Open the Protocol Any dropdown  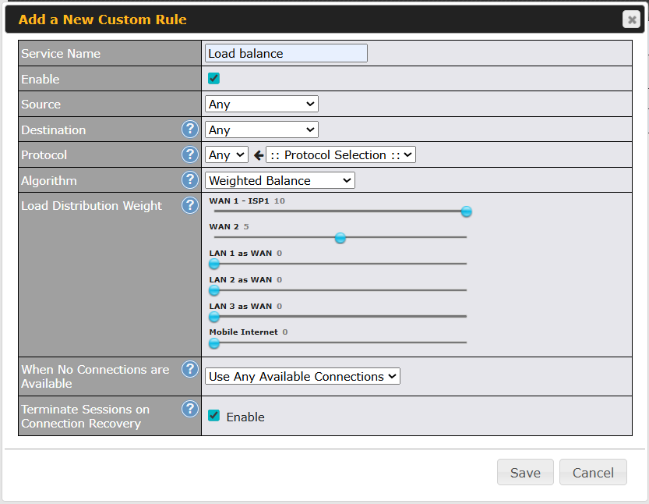[227, 155]
